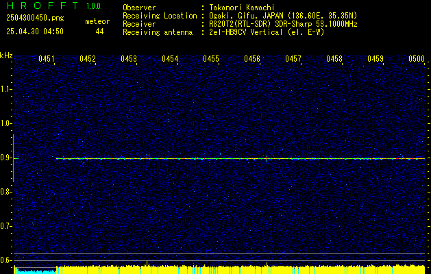
Task: Click the 1.1 kHz axis label
Action: [x=5, y=89]
